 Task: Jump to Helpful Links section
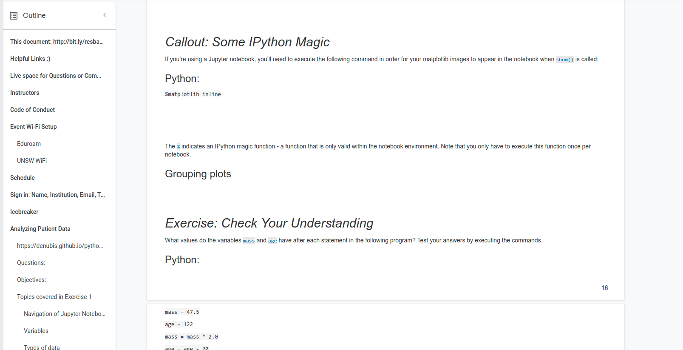(30, 59)
